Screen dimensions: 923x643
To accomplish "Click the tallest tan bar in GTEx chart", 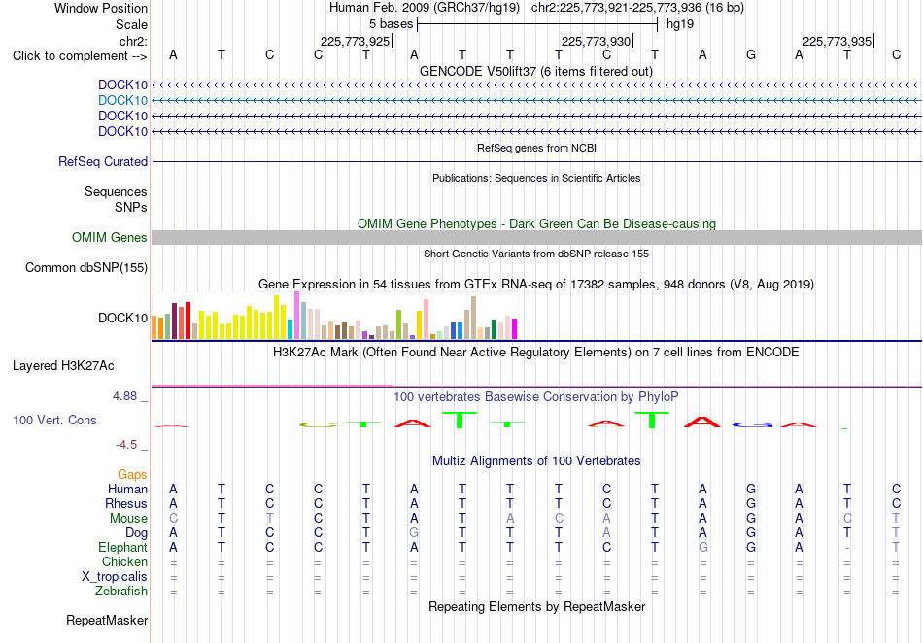I will (473, 318).
